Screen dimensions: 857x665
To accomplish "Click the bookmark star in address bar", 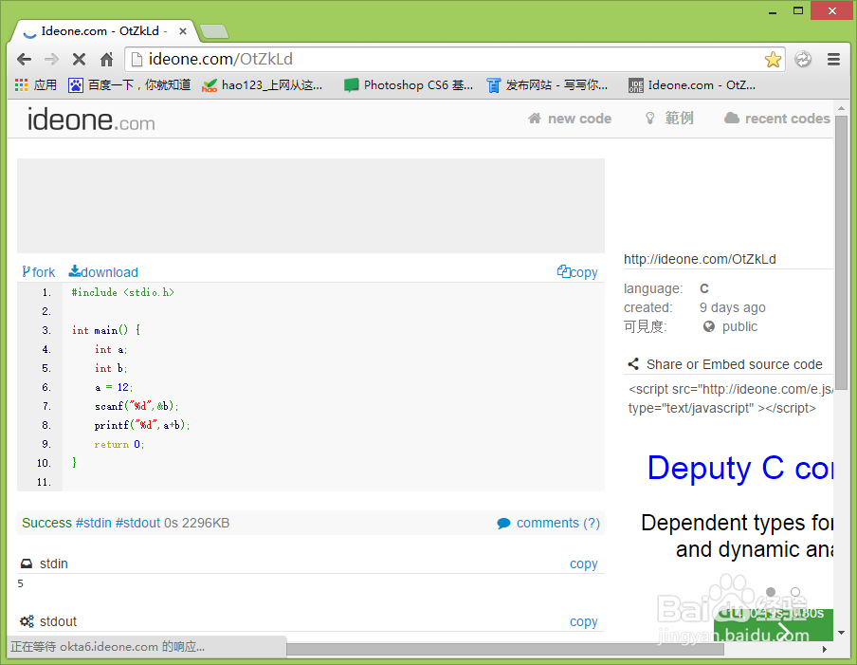I will 773,59.
